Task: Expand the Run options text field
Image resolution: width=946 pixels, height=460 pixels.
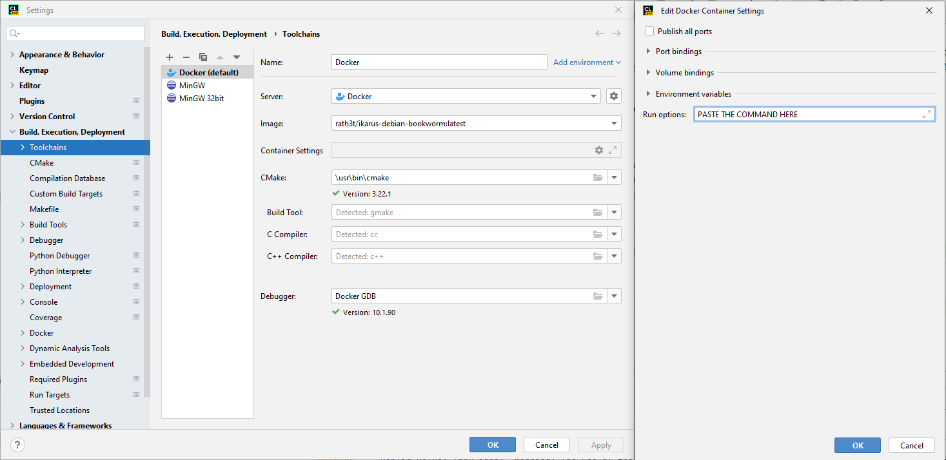Action: 927,114
